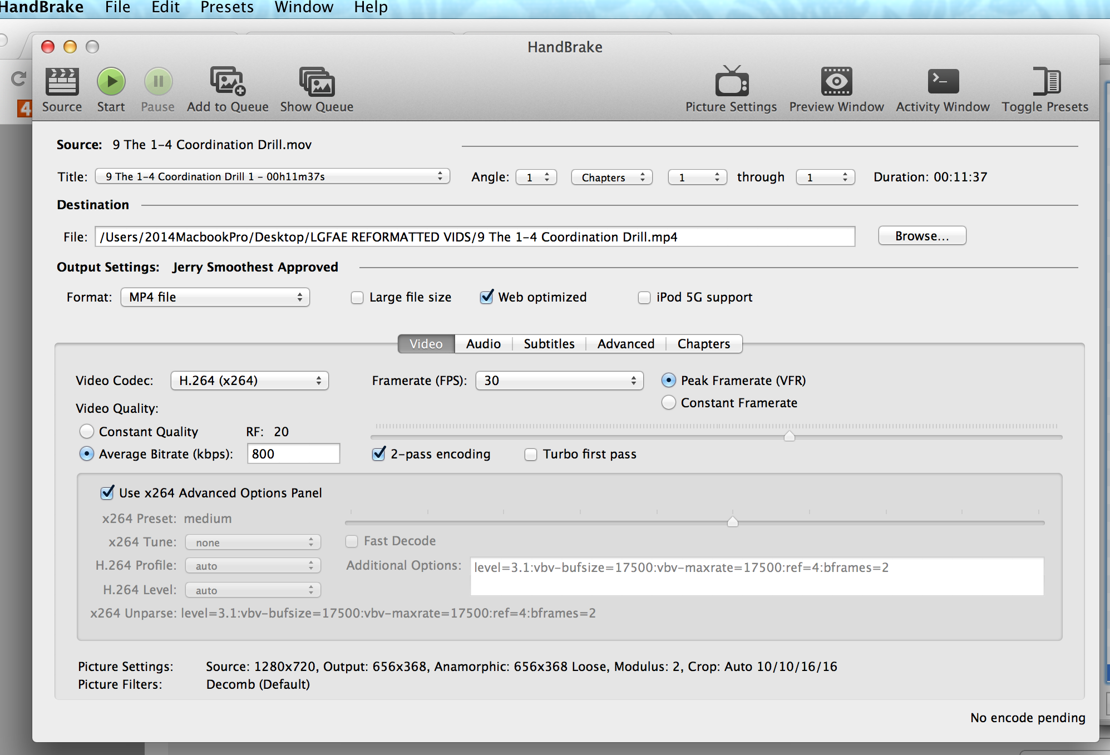Switch to the Video tab

pyautogui.click(x=426, y=344)
